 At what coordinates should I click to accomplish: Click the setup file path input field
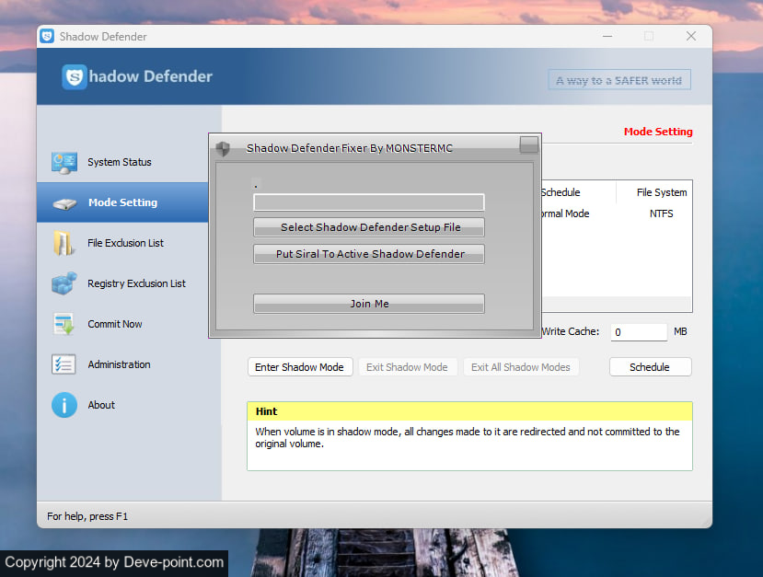369,202
